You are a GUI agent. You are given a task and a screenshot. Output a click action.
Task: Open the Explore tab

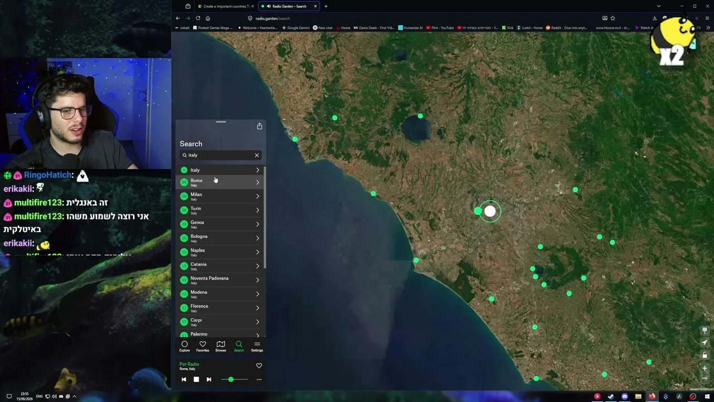(x=185, y=346)
